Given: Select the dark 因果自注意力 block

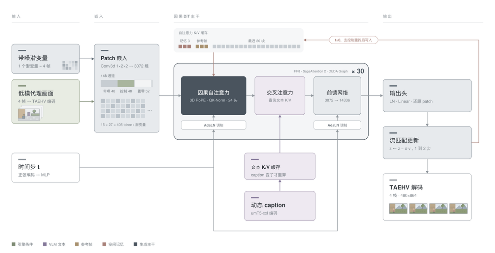Looking at the screenshot, I should (x=213, y=96).
